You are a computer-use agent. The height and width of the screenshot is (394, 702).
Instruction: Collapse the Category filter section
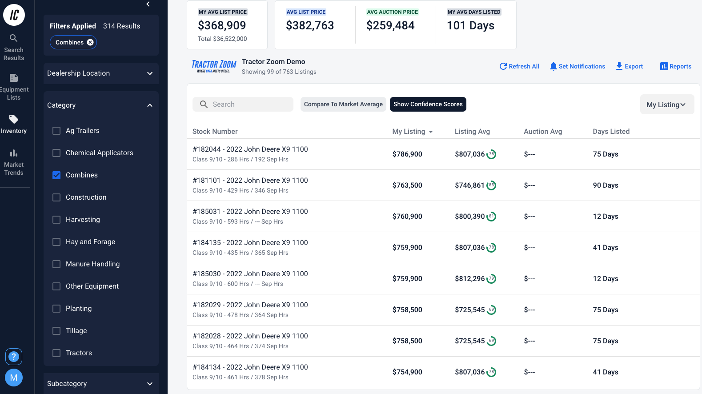101,105
